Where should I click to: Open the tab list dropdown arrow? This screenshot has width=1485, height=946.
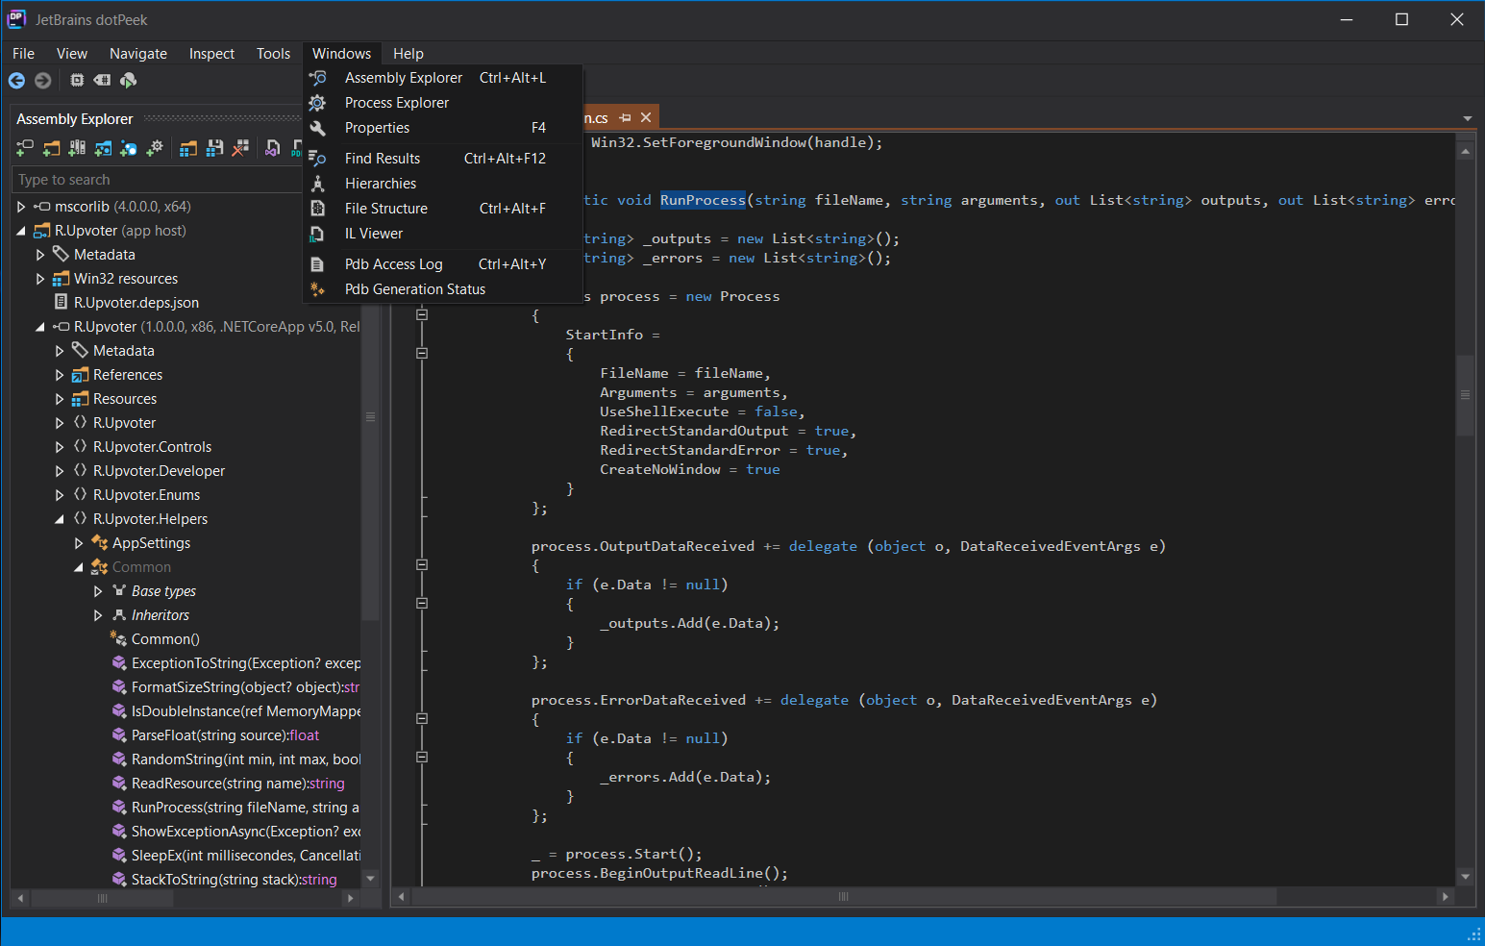coord(1467,118)
